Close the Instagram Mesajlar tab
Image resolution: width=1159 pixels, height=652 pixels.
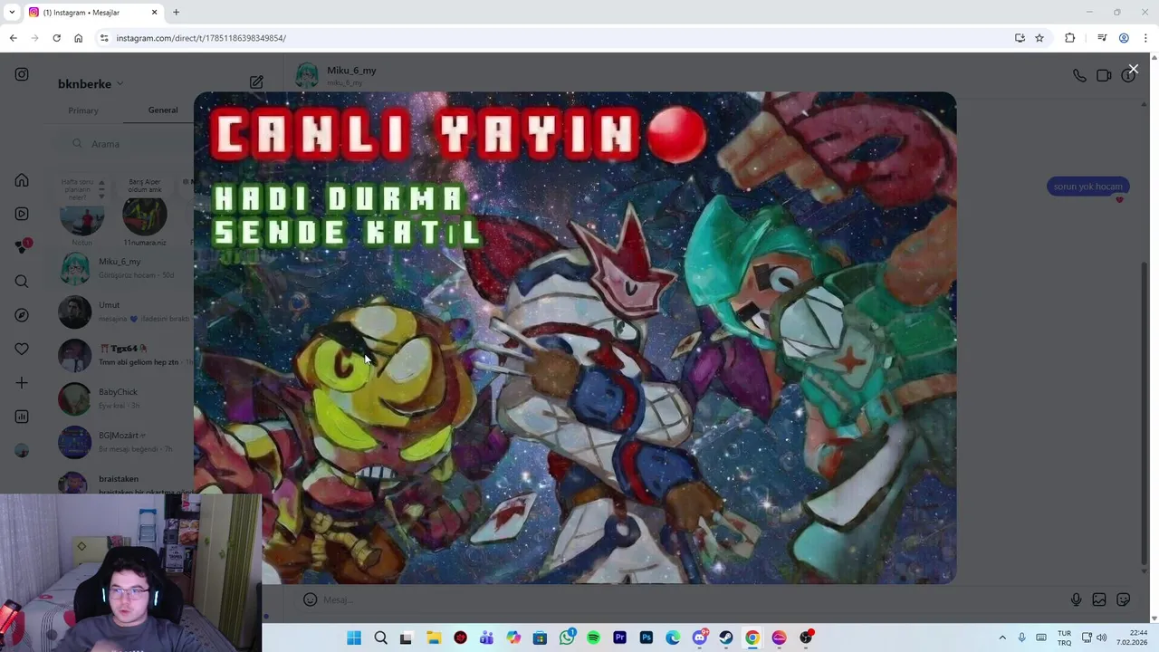click(154, 13)
